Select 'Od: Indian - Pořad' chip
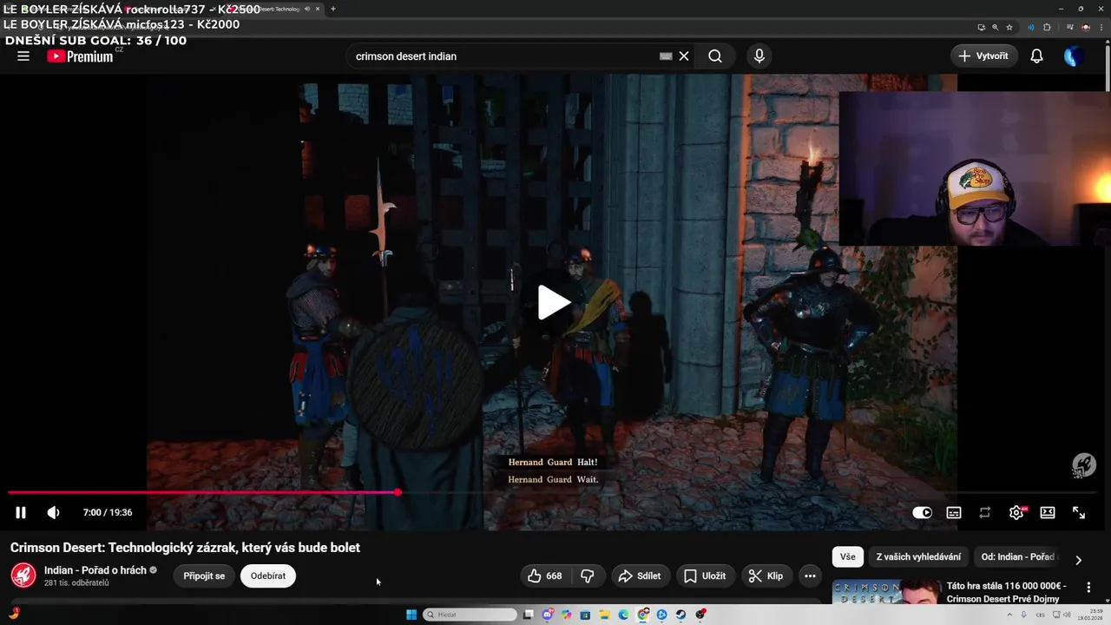This screenshot has height=625, width=1111. [x=1017, y=557]
